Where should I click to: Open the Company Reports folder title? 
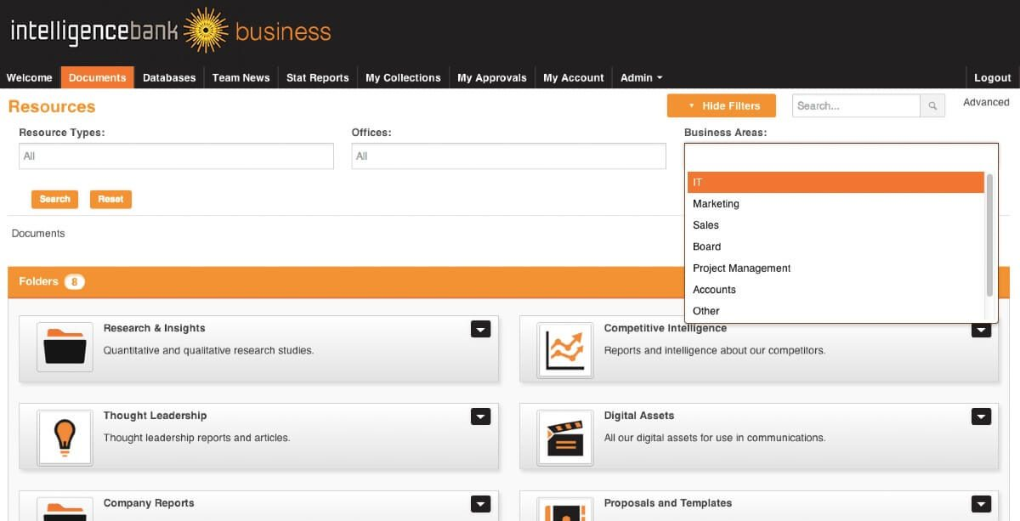tap(149, 503)
